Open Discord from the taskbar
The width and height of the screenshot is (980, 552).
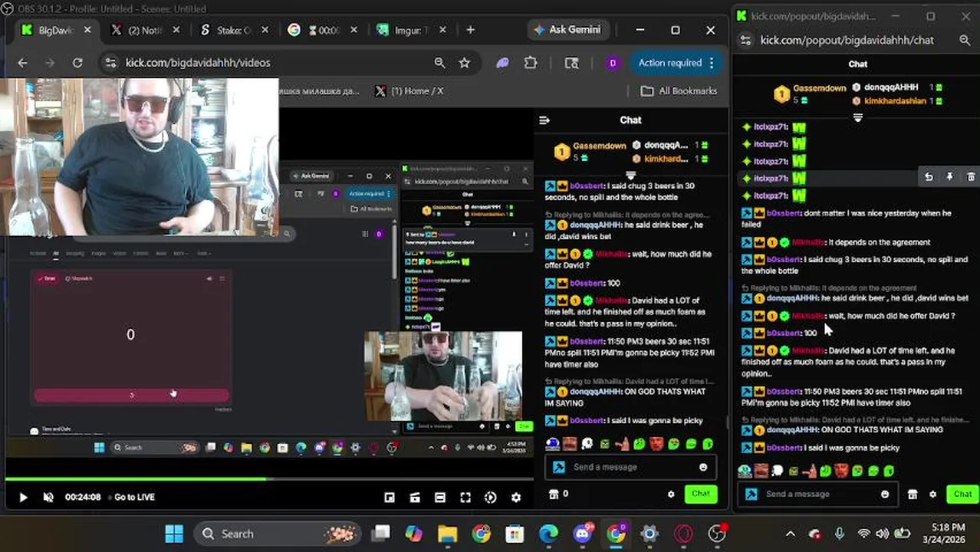tap(582, 534)
